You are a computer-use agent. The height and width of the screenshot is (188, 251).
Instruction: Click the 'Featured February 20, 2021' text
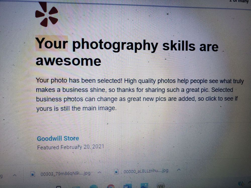[71, 147]
